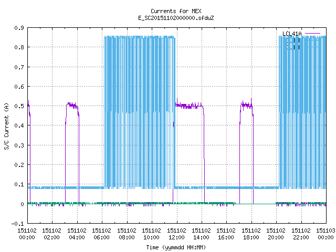Click the x-axis label '151102 14:00'

click(201, 234)
